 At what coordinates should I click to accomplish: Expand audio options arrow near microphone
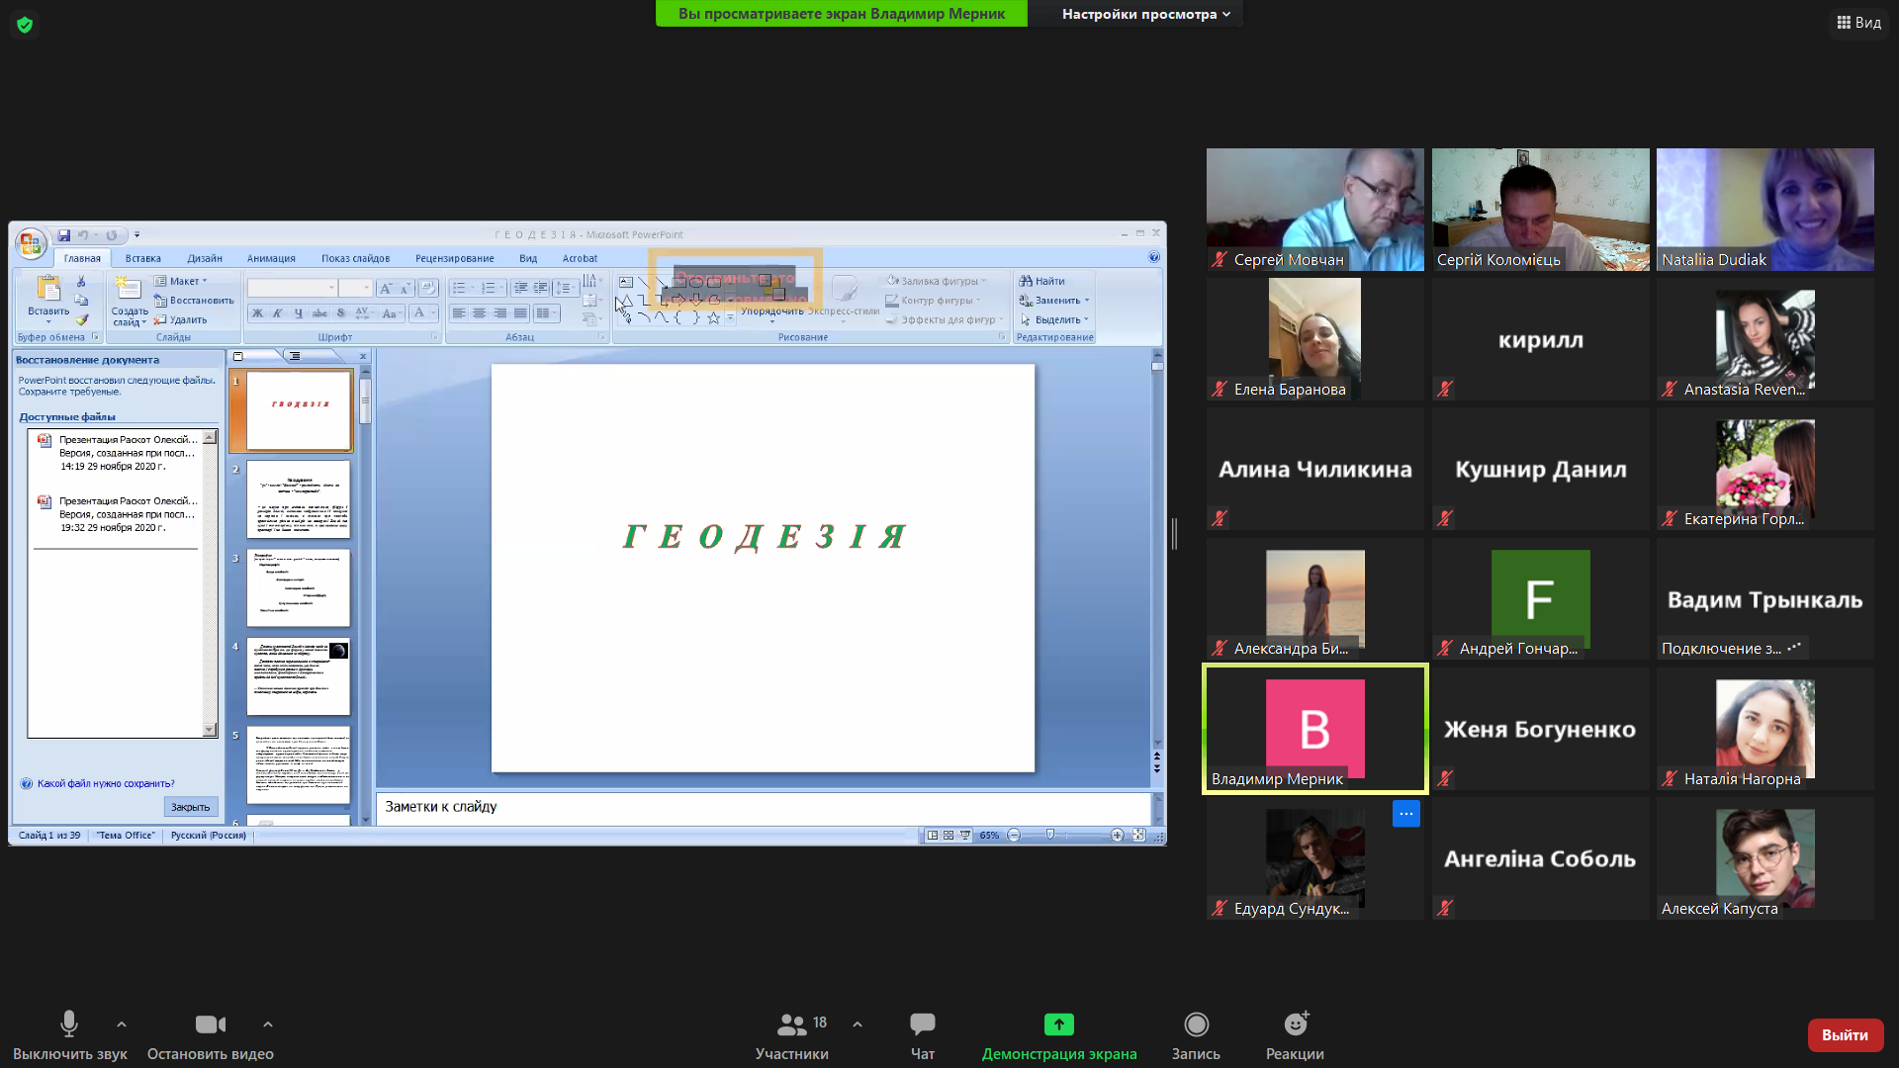point(122,1024)
